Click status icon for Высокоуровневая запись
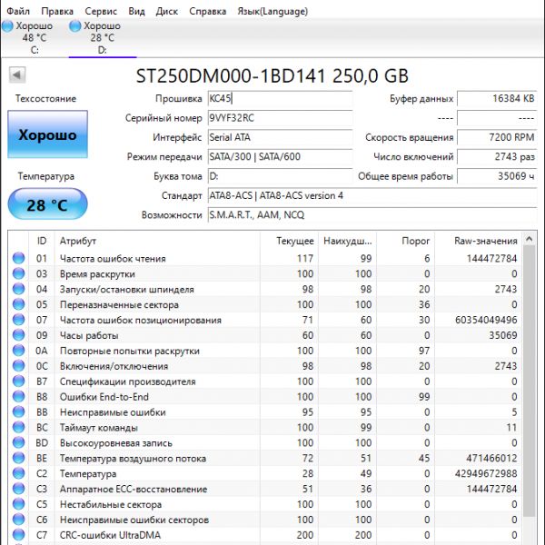This screenshot has width=545, height=545. click(18, 443)
